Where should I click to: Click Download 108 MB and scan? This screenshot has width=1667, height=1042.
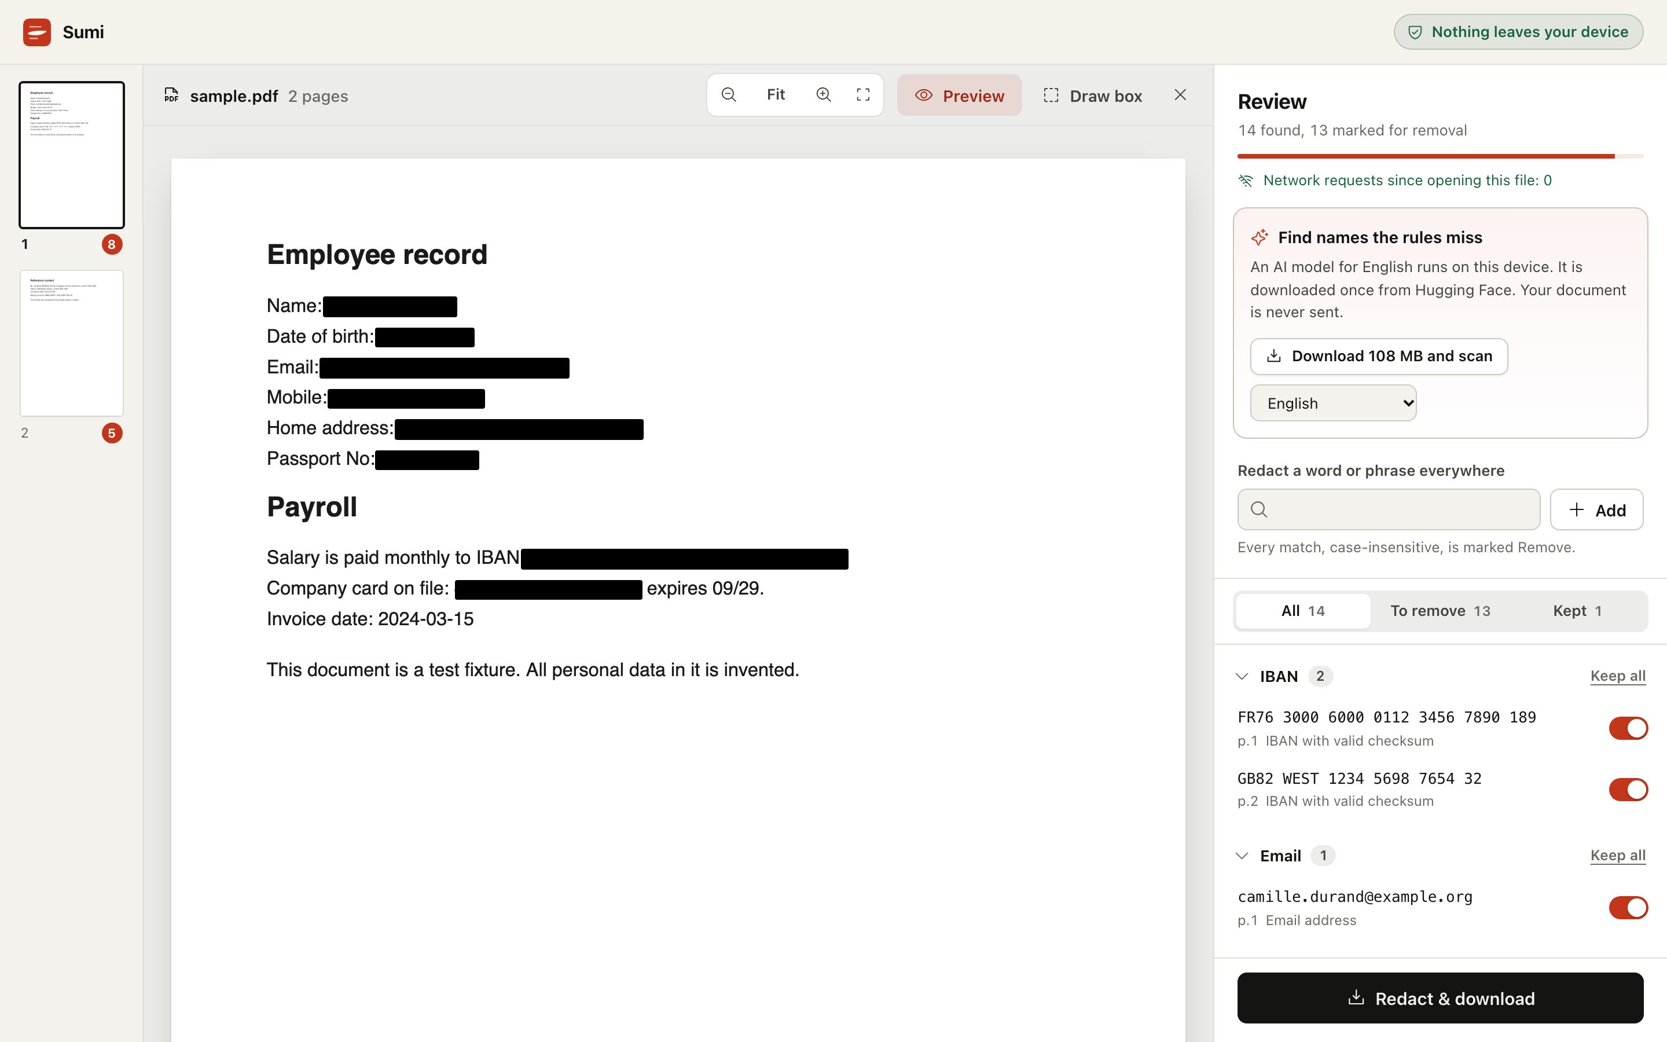click(1378, 356)
